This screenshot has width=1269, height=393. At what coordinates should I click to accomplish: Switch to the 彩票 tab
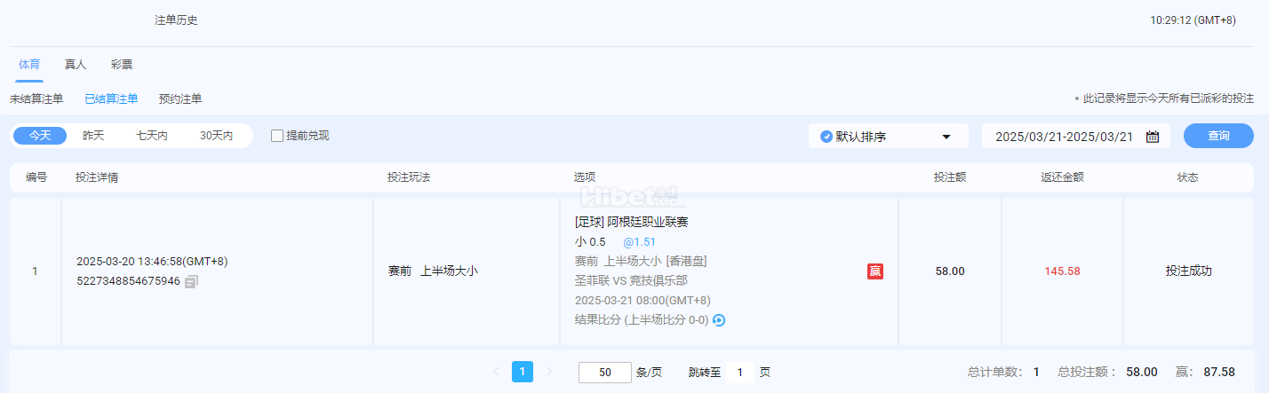[122, 65]
